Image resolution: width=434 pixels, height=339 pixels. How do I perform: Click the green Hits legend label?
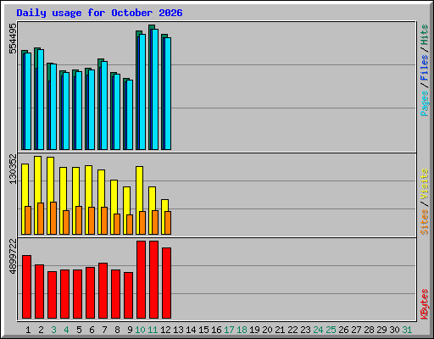pyautogui.click(x=425, y=35)
